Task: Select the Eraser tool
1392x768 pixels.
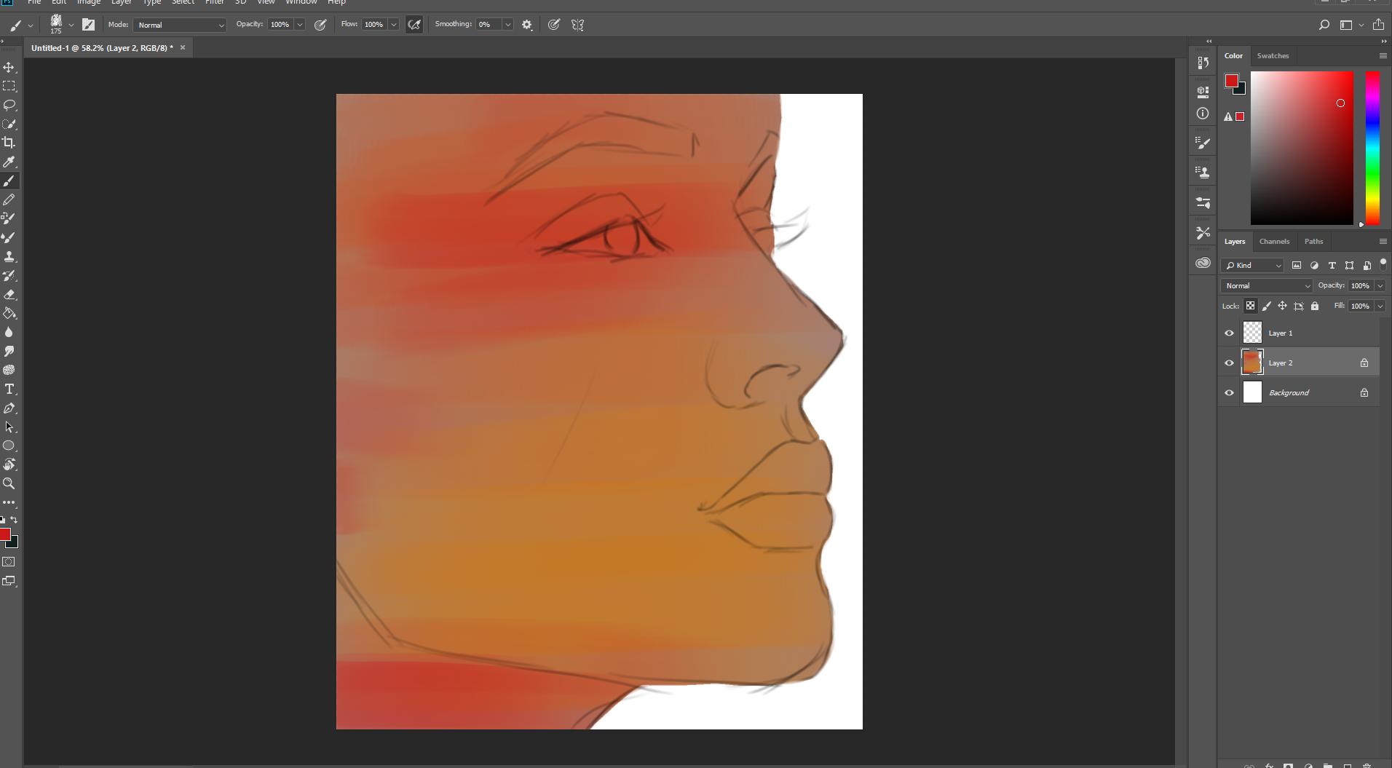Action: [9, 295]
